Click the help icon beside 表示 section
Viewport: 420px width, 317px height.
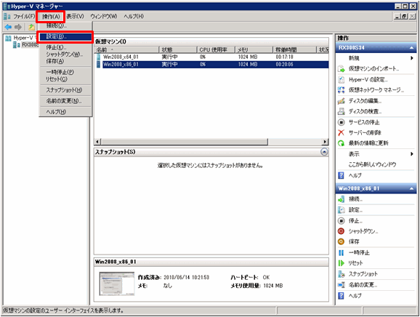tap(341, 175)
